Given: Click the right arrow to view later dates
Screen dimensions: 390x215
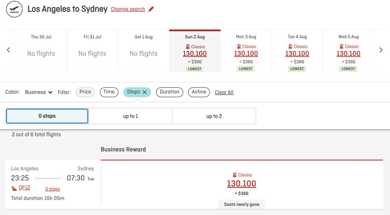Looking at the screenshot, I should tap(381, 50).
